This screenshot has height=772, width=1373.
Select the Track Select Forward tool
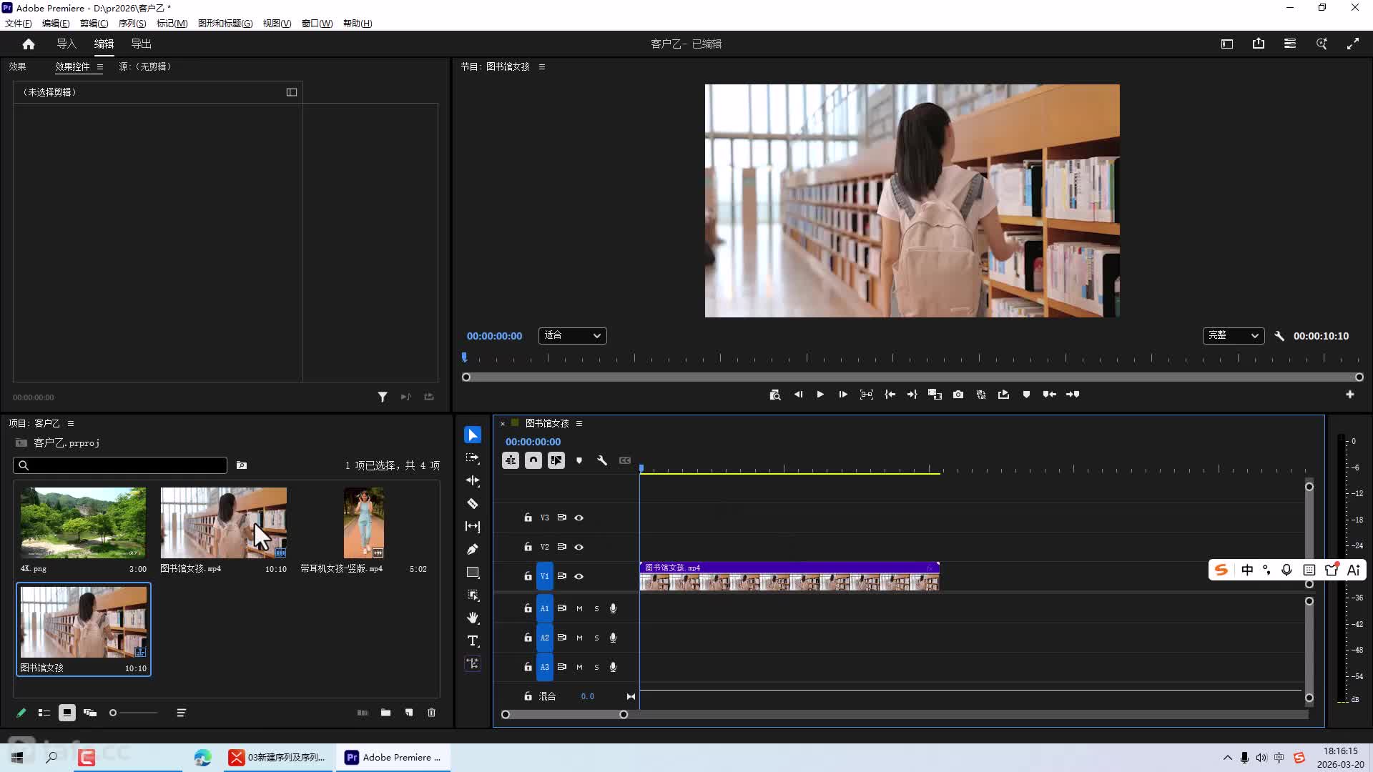[x=473, y=457]
